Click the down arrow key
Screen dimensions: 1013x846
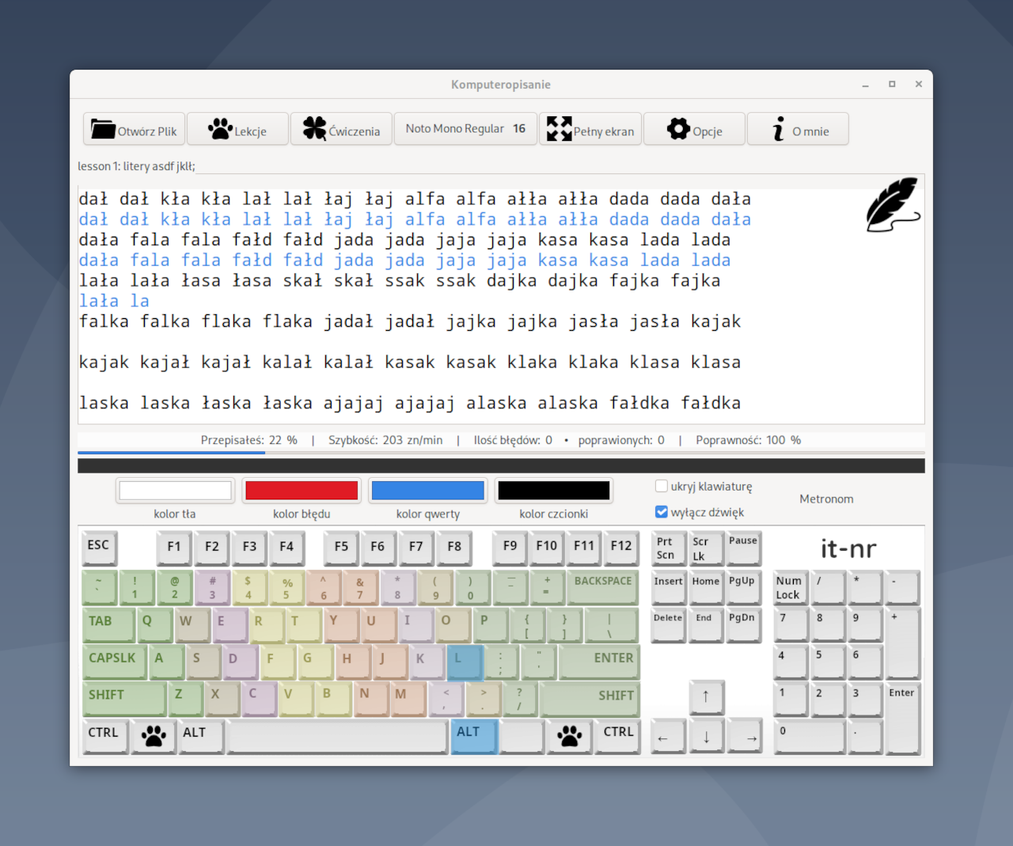(x=706, y=737)
